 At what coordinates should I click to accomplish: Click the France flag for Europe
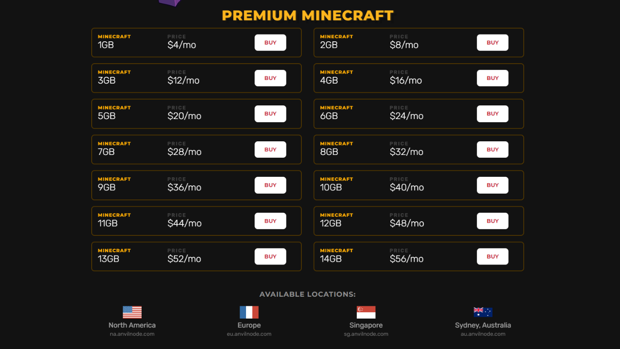pyautogui.click(x=249, y=312)
